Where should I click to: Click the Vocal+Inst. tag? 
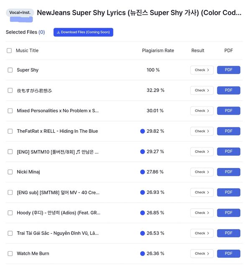[x=20, y=13]
